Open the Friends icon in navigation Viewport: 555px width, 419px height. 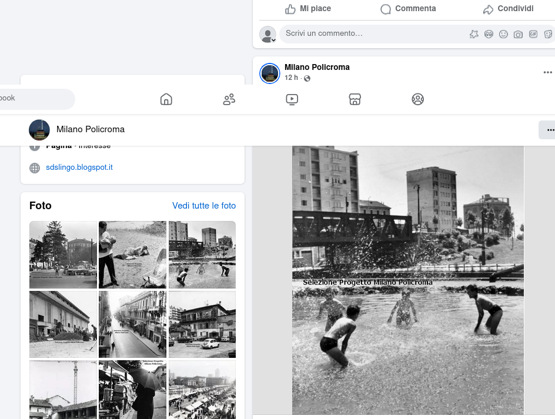(229, 99)
